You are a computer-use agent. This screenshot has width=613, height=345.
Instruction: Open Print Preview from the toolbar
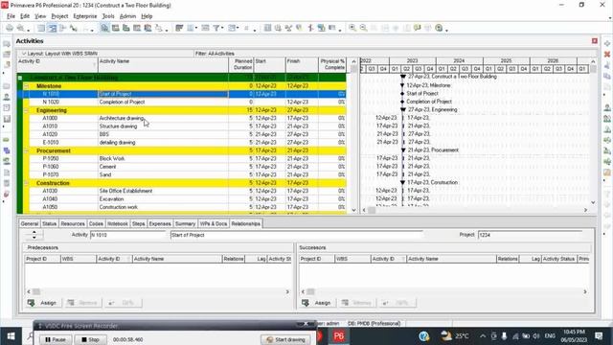pyautogui.click(x=20, y=28)
